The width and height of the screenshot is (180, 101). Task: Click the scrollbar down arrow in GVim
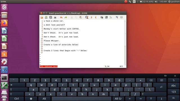click(125, 64)
